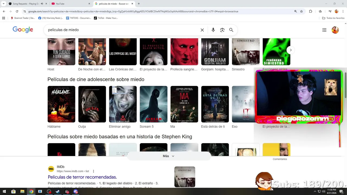The height and width of the screenshot is (195, 347).
Task: Open Gonjiam hospital maldito poster
Action: (215, 52)
